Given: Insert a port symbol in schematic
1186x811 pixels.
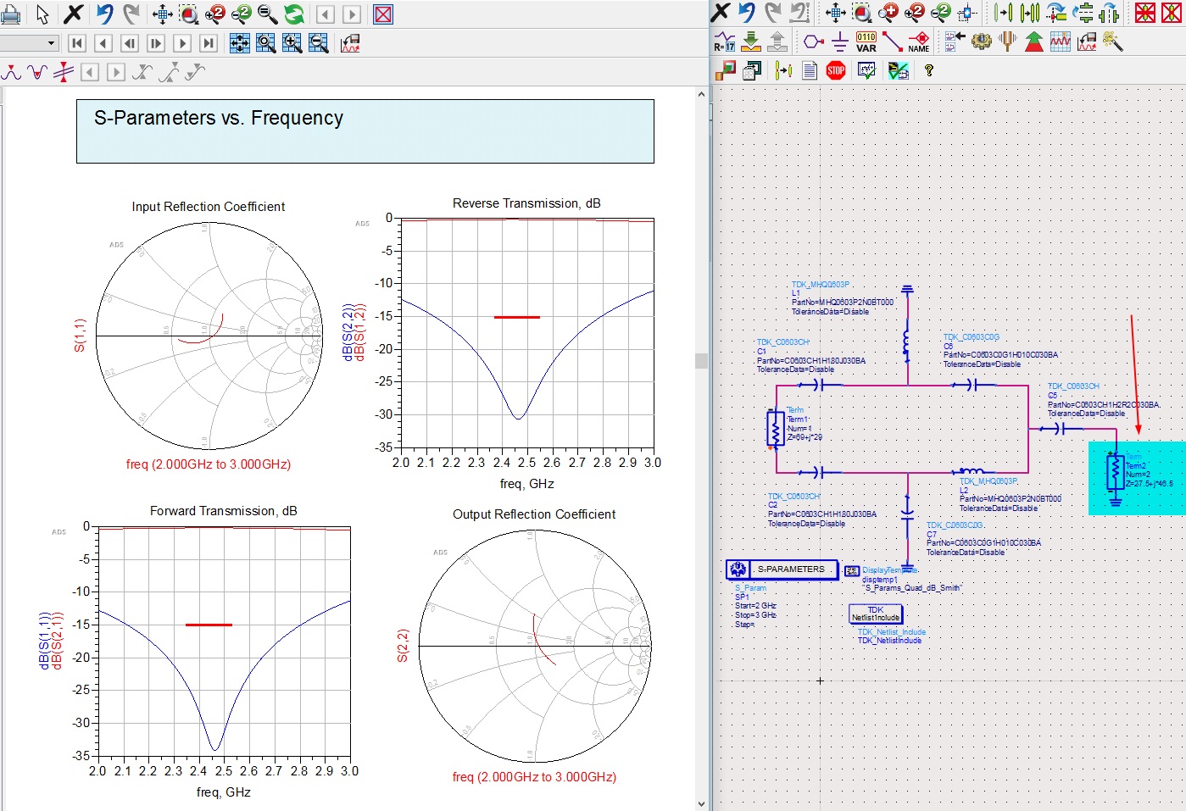Looking at the screenshot, I should click(814, 42).
